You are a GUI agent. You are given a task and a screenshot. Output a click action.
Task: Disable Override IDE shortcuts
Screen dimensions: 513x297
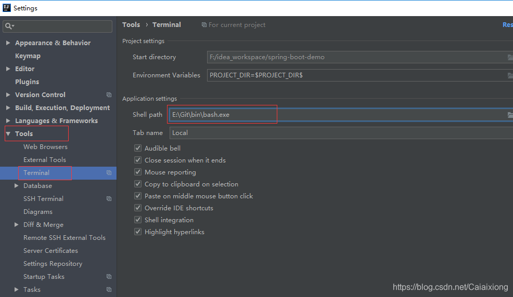pyautogui.click(x=138, y=208)
